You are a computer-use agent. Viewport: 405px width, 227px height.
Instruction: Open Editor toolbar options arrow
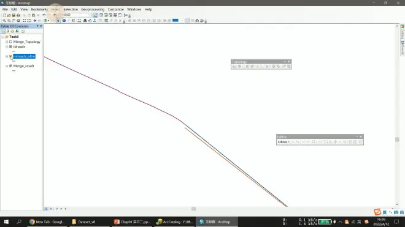click(357, 136)
